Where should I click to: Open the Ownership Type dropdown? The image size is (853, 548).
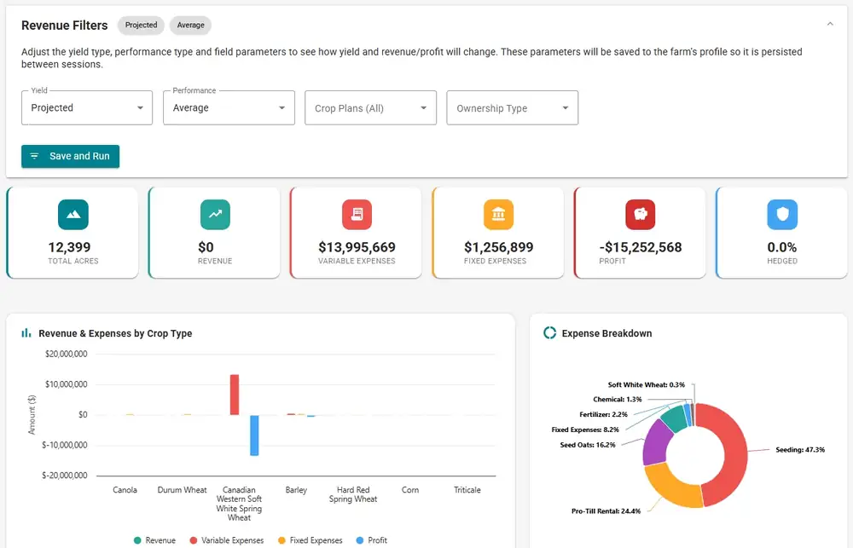pyautogui.click(x=513, y=107)
